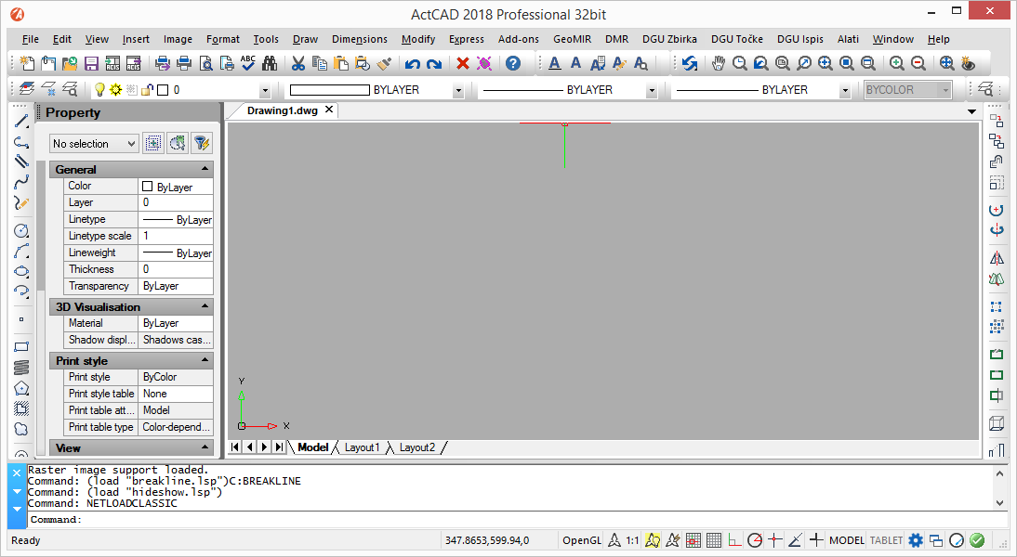
Task: Select the Pan hand tool
Action: coord(718,63)
